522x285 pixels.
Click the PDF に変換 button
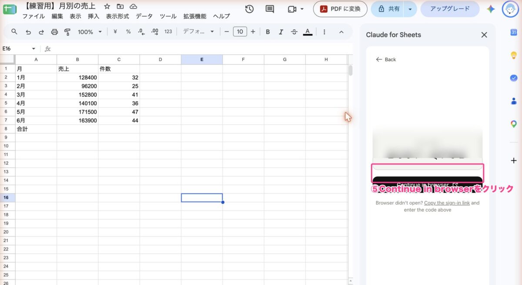point(340,9)
